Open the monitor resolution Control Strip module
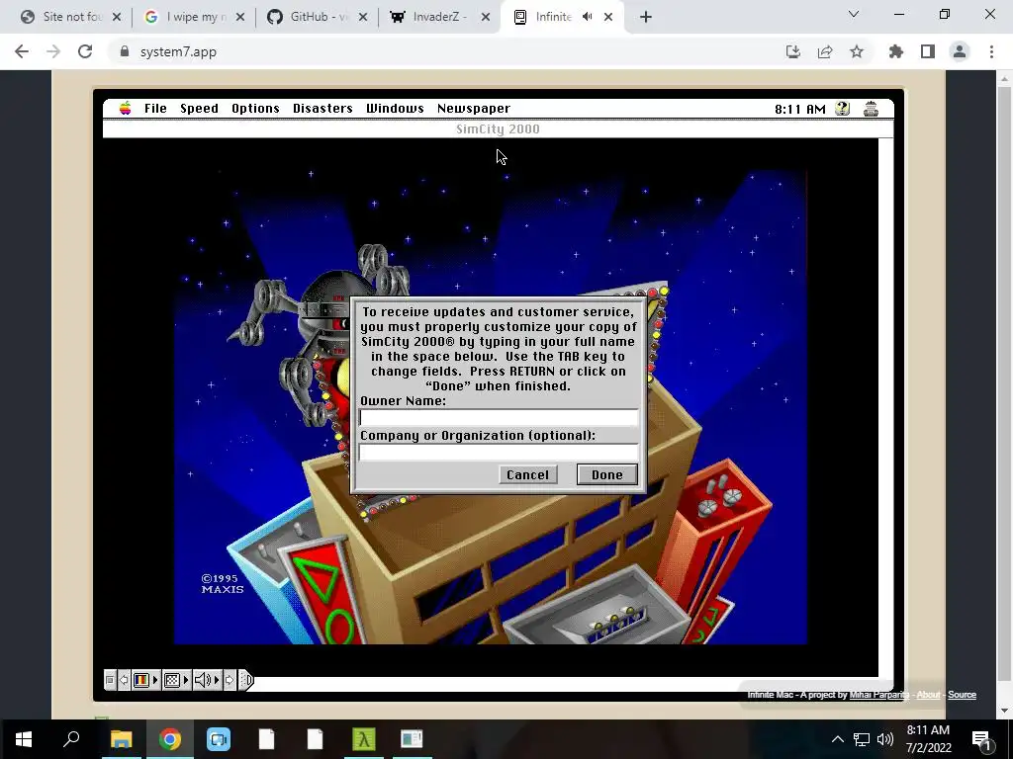 [x=176, y=680]
